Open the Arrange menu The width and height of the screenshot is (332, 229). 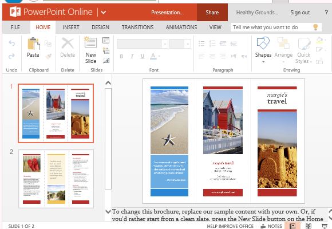pos(283,50)
